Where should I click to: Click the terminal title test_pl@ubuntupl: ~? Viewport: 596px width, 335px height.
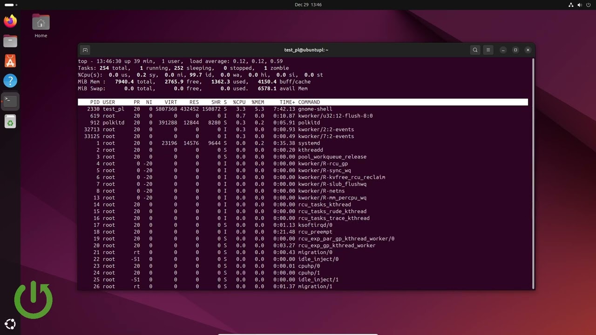(x=306, y=50)
